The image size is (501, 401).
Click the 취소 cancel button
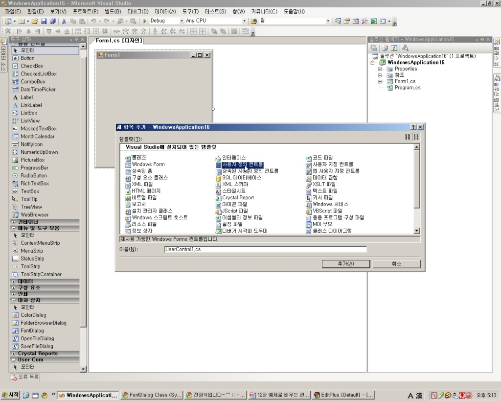396,264
